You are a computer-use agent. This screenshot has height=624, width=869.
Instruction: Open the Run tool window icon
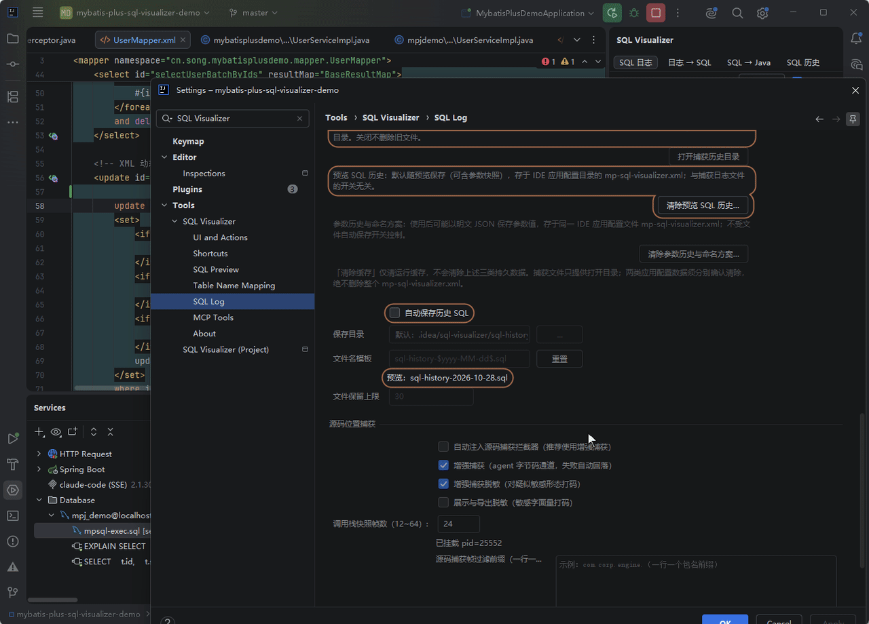coord(13,438)
